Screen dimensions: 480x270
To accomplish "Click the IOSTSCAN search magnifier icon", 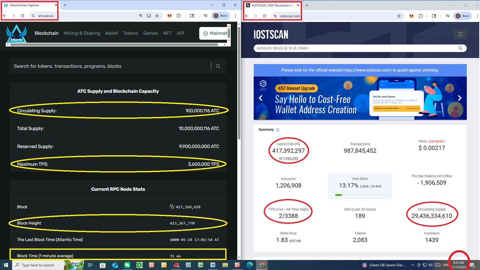I will tap(461, 48).
